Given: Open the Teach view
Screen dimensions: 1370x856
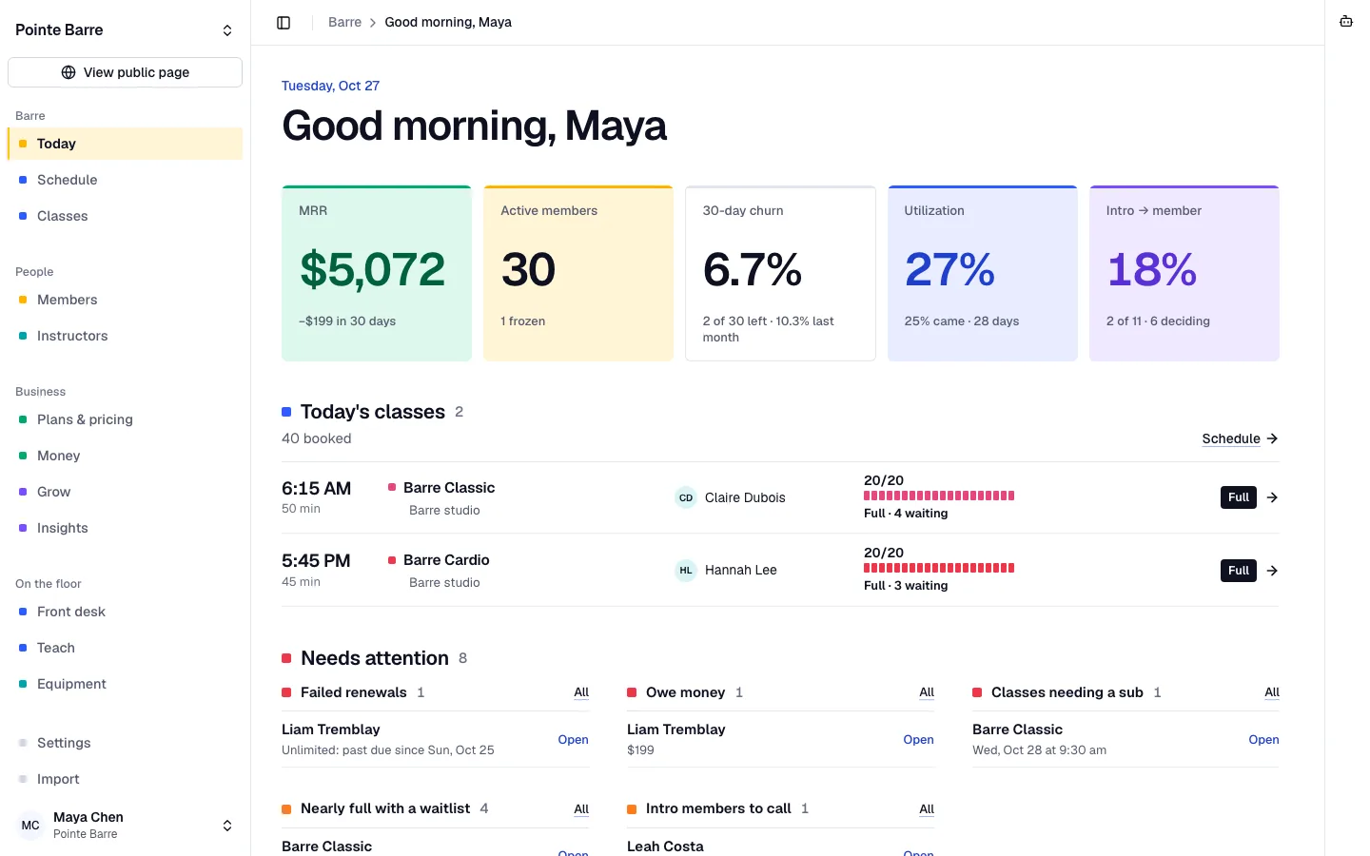Looking at the screenshot, I should point(125,648).
